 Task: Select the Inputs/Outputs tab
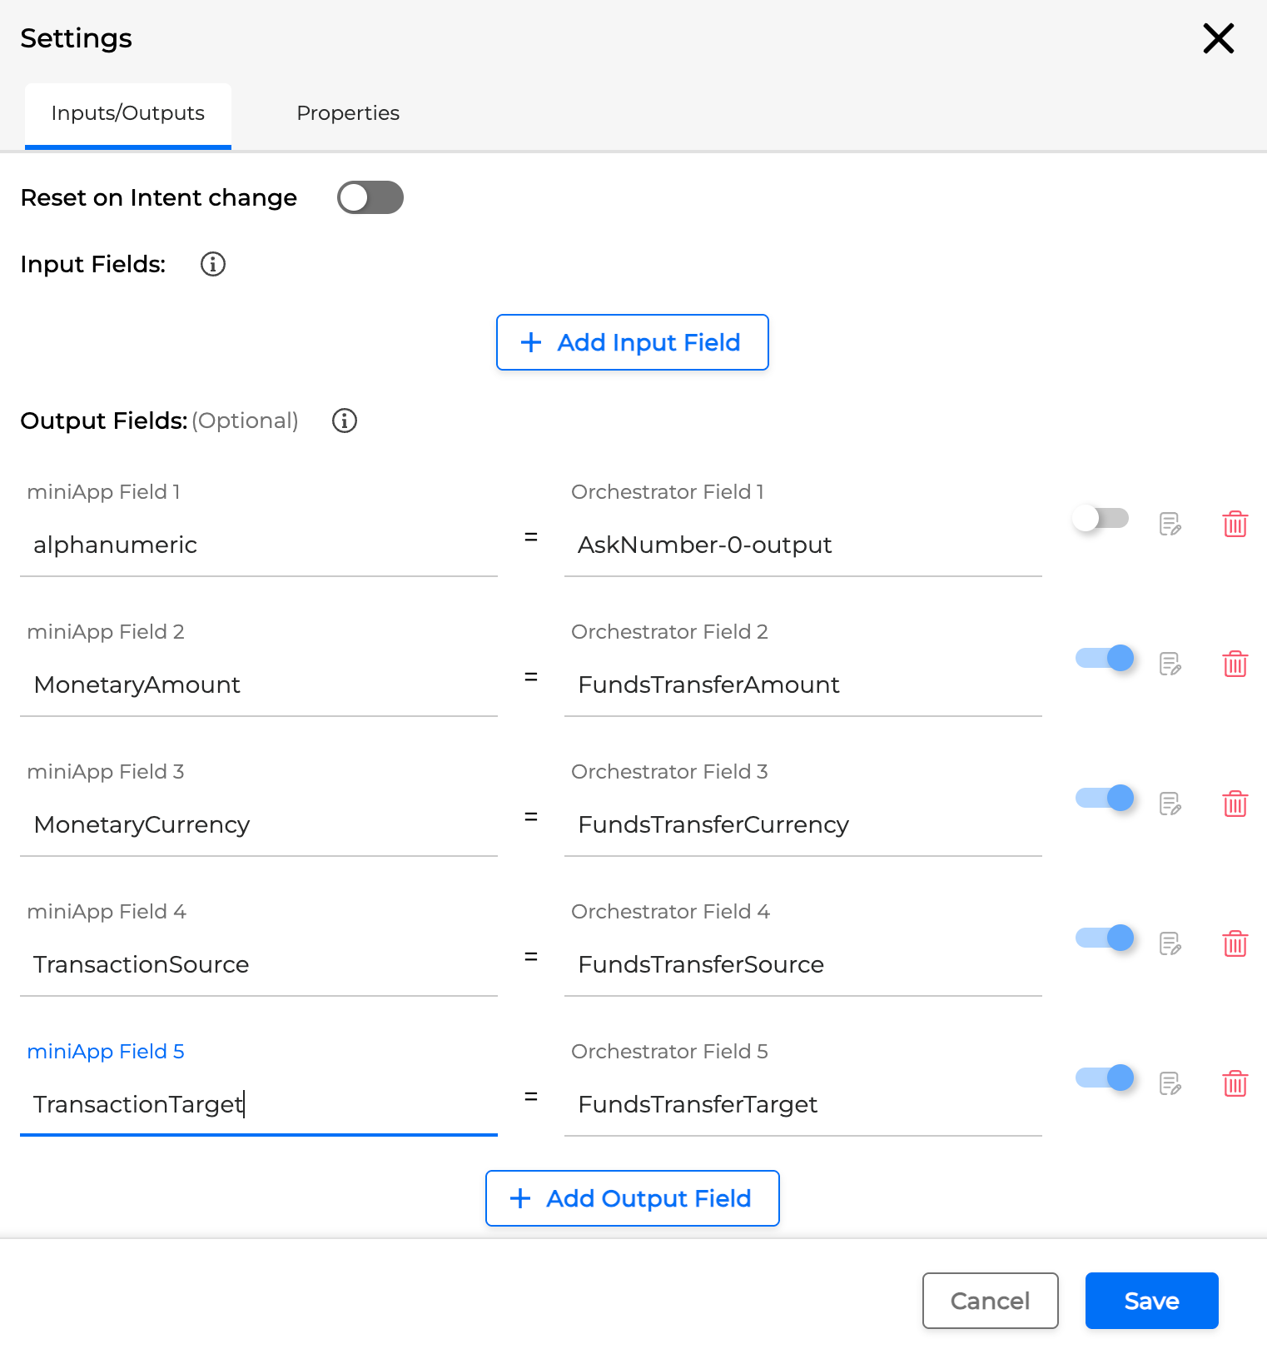click(x=128, y=113)
